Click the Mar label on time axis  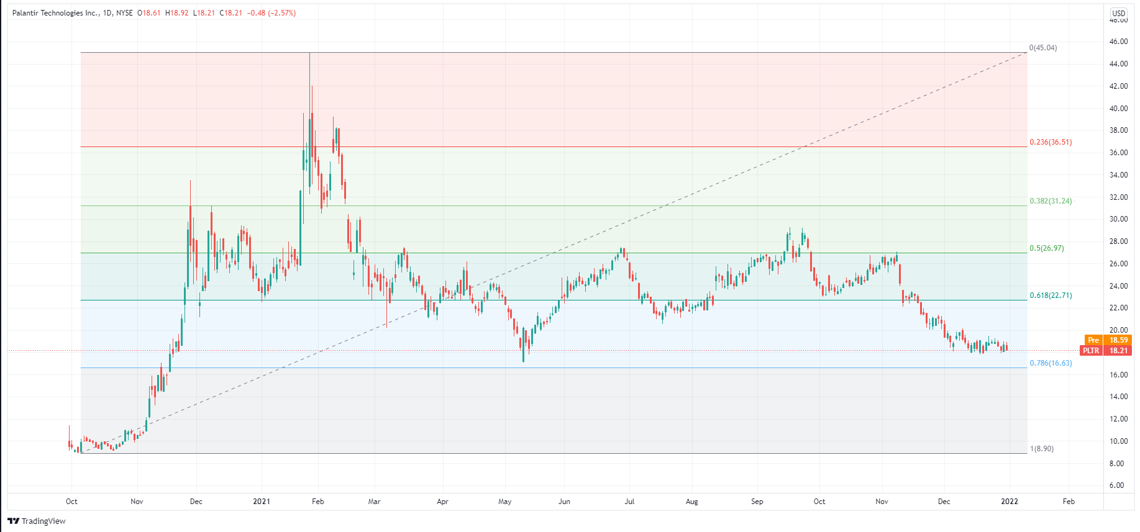tap(374, 502)
